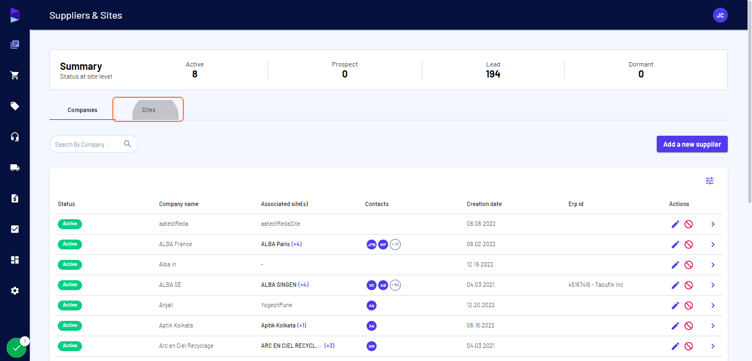This screenshot has width=752, height=361.
Task: Open the price tag sidebar icon
Action: pyautogui.click(x=15, y=106)
